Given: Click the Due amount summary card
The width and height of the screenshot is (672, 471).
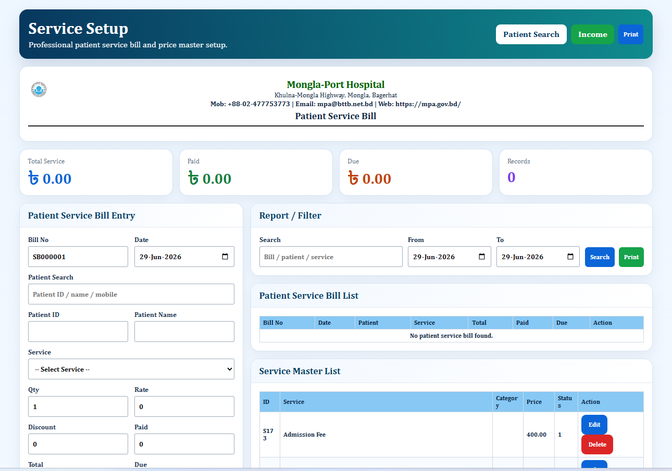Looking at the screenshot, I should coord(416,172).
